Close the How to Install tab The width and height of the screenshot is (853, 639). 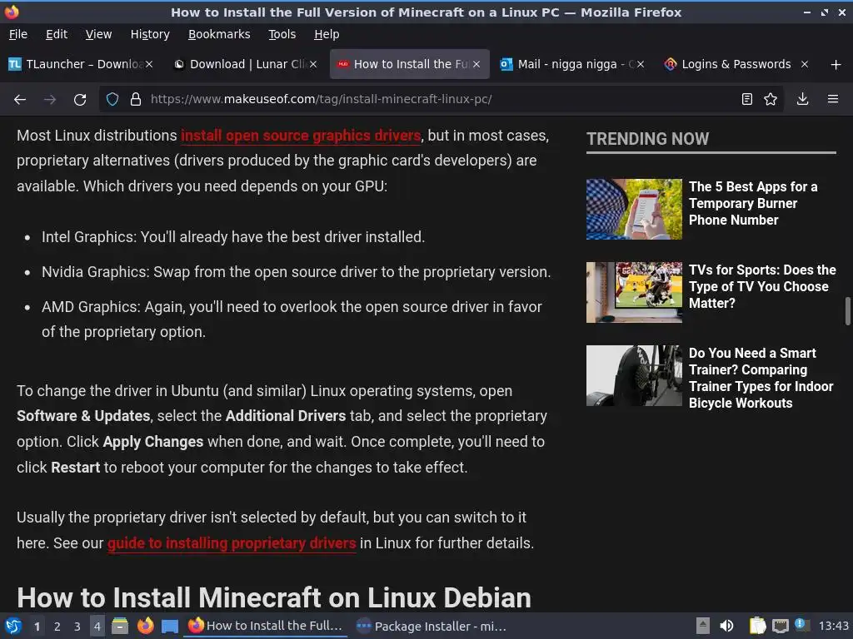tap(476, 64)
